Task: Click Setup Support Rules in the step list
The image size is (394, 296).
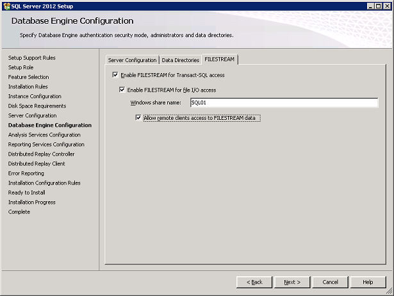Action: coord(31,58)
